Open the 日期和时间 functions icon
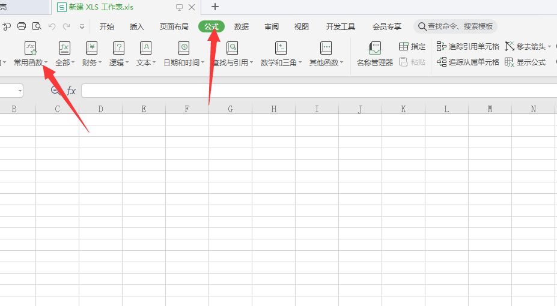 coord(183,49)
